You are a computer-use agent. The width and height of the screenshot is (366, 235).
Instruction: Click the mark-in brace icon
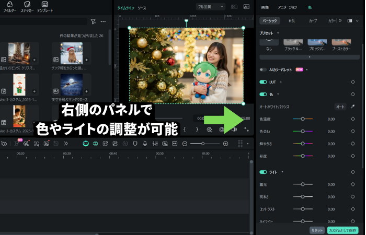coord(185,129)
